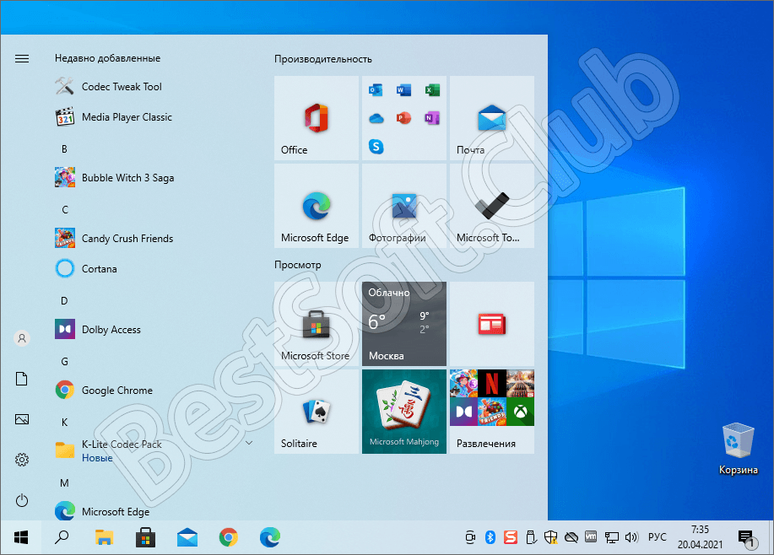Click the letter B group header
This screenshot has height=555, width=774.
click(x=64, y=149)
